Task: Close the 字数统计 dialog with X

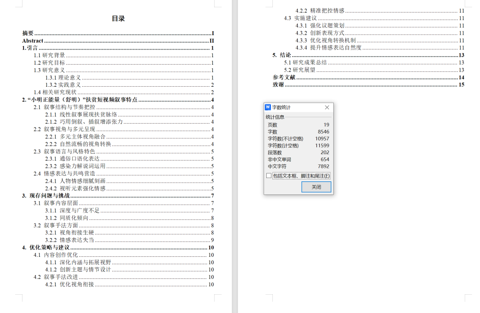Action: pos(327,107)
